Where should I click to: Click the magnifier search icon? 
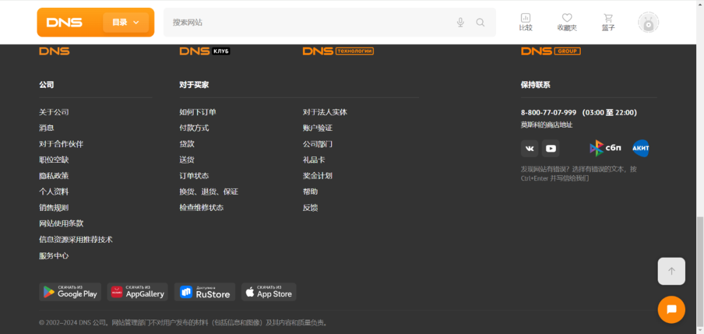point(480,22)
